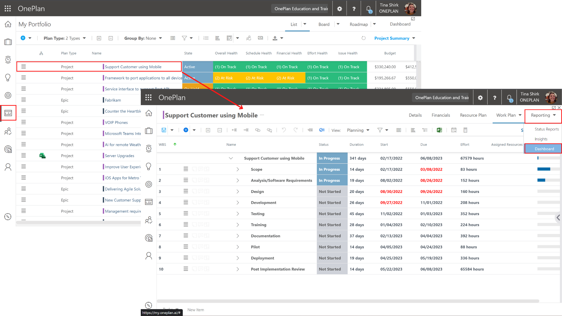Click the filter funnel in My Portfolio toolbar
The image size is (562, 316).
click(x=184, y=38)
